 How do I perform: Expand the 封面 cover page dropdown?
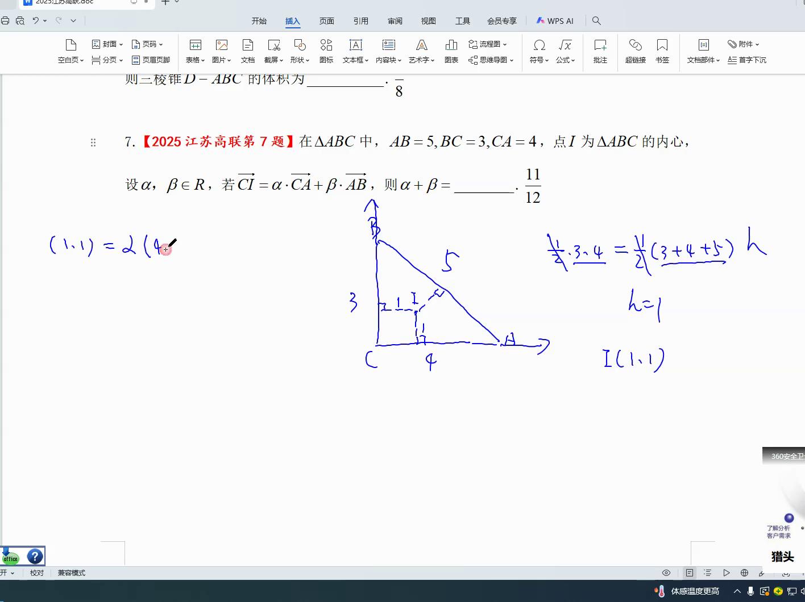(107, 44)
